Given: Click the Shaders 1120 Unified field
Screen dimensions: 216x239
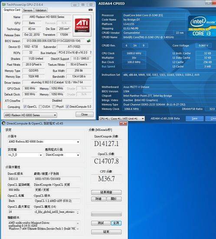Looking at the screenshot, I should point(36,59).
